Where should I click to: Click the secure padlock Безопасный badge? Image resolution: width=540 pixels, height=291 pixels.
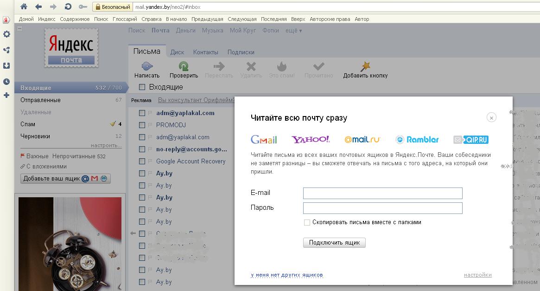click(x=113, y=7)
